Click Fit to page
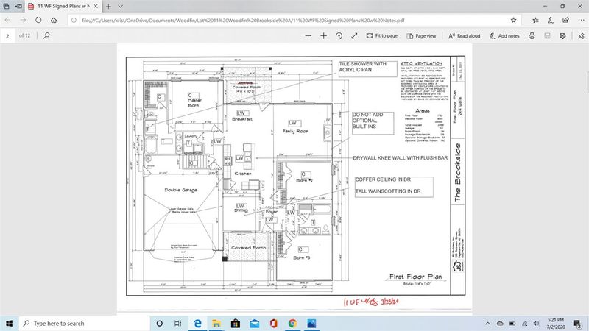This screenshot has width=589, height=331. tap(382, 35)
